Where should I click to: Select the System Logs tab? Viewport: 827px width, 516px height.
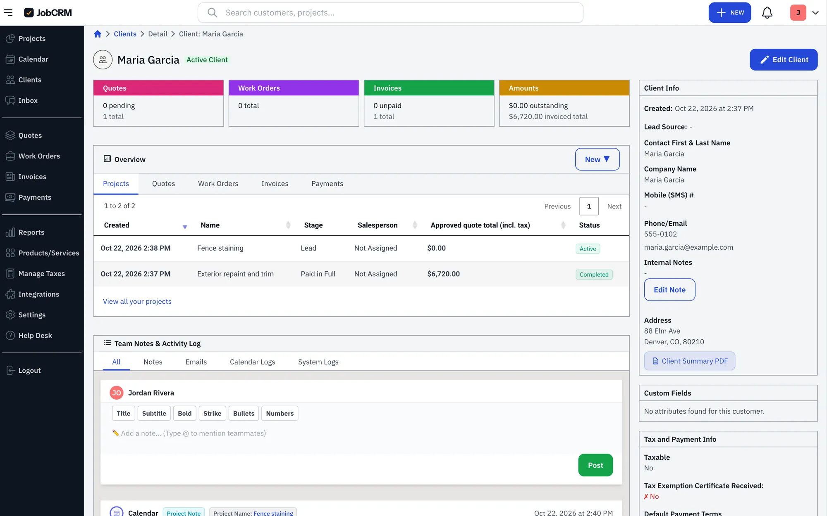[x=318, y=362]
